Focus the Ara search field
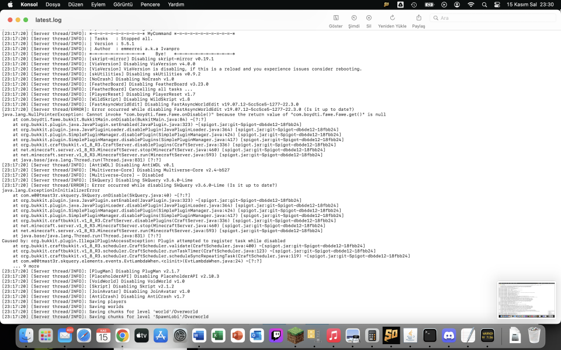The image size is (561, 350). coord(493,18)
